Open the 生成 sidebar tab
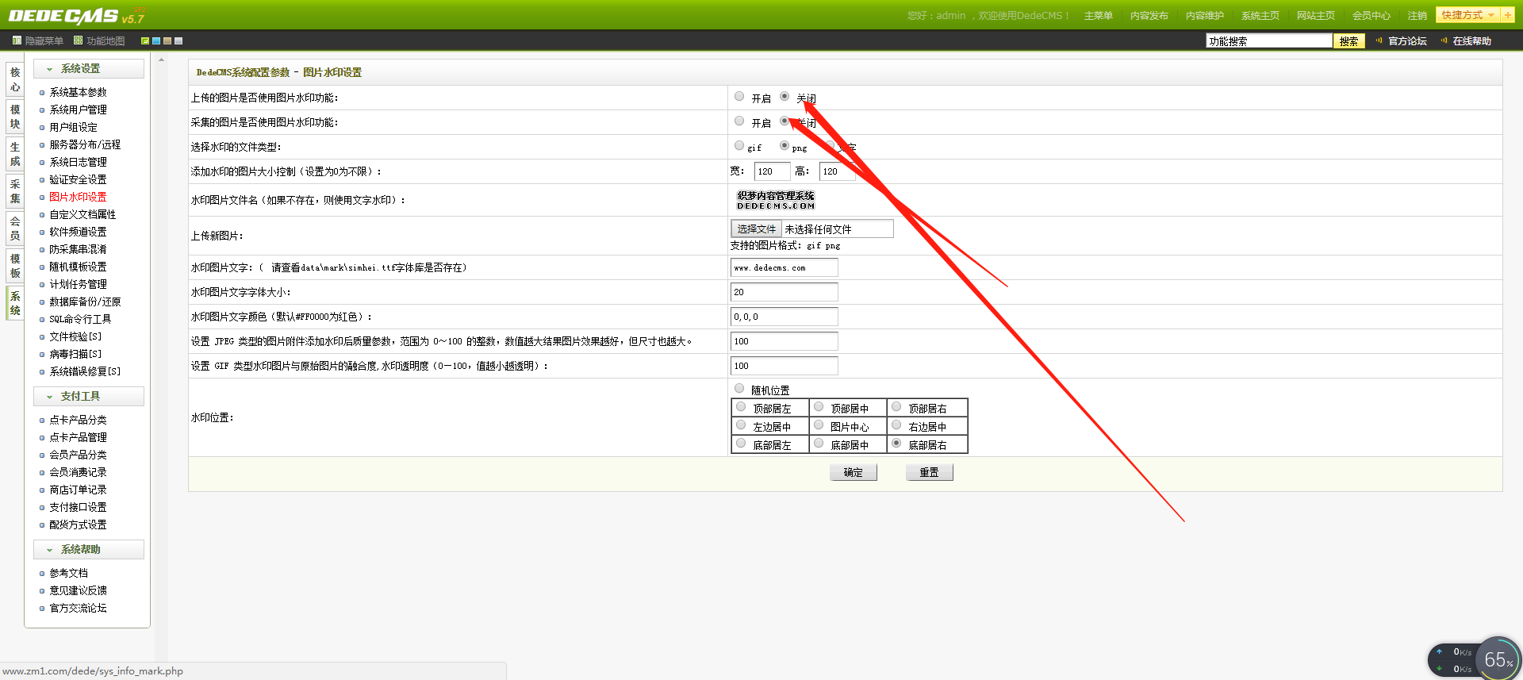 pyautogui.click(x=15, y=155)
